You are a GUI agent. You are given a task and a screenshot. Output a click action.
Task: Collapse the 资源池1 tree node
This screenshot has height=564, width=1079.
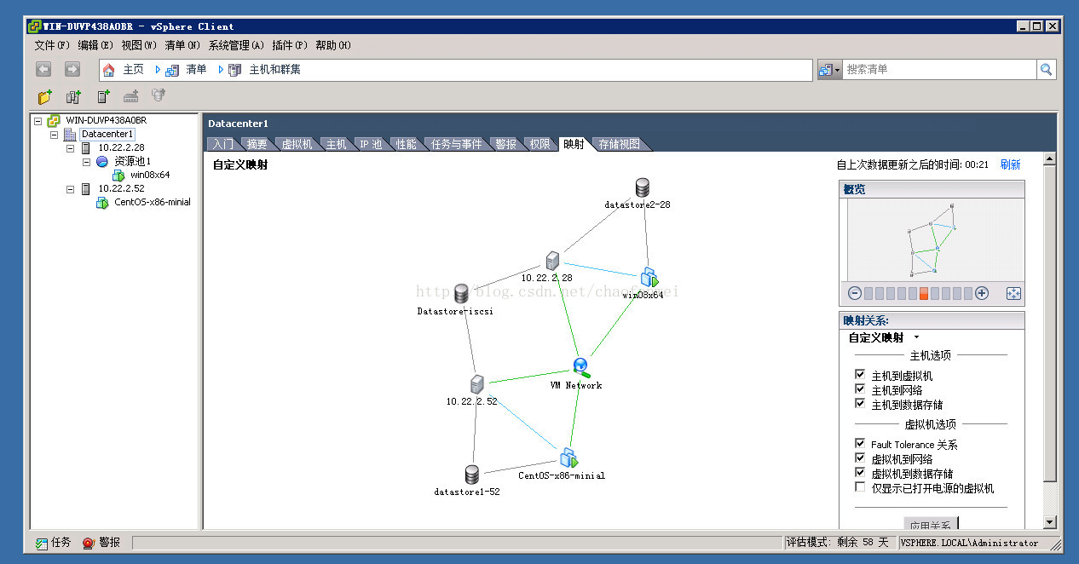pos(87,162)
